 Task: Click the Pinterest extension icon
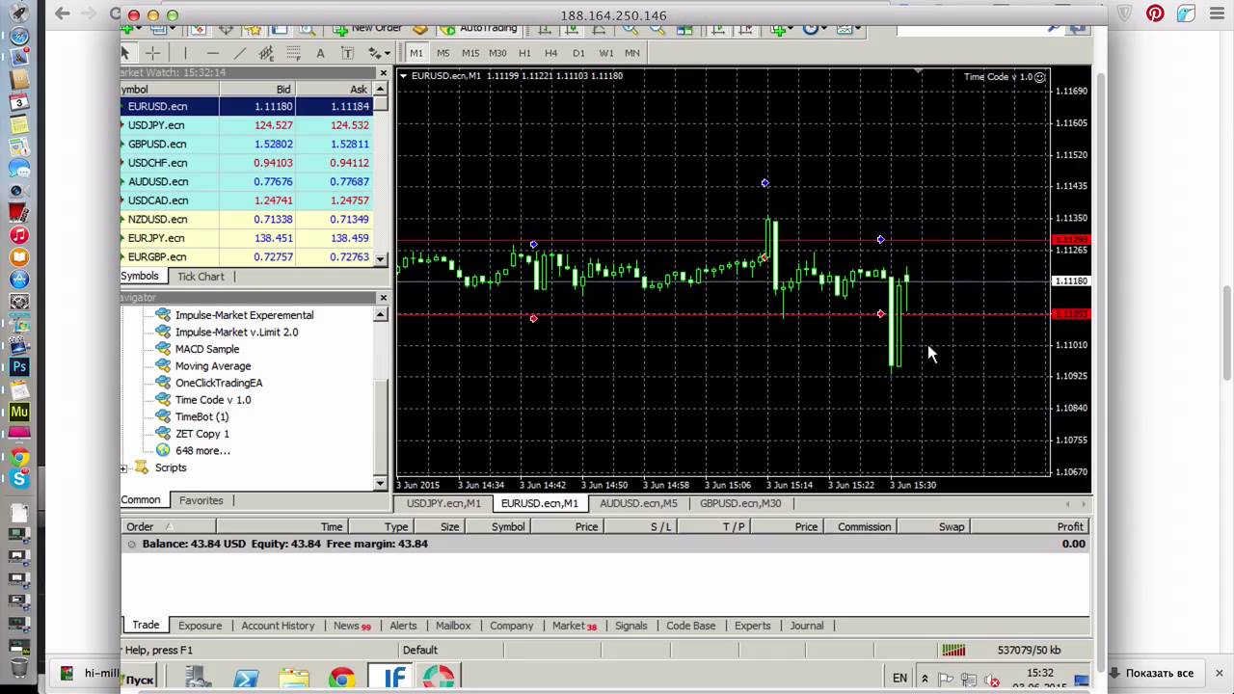1155,13
